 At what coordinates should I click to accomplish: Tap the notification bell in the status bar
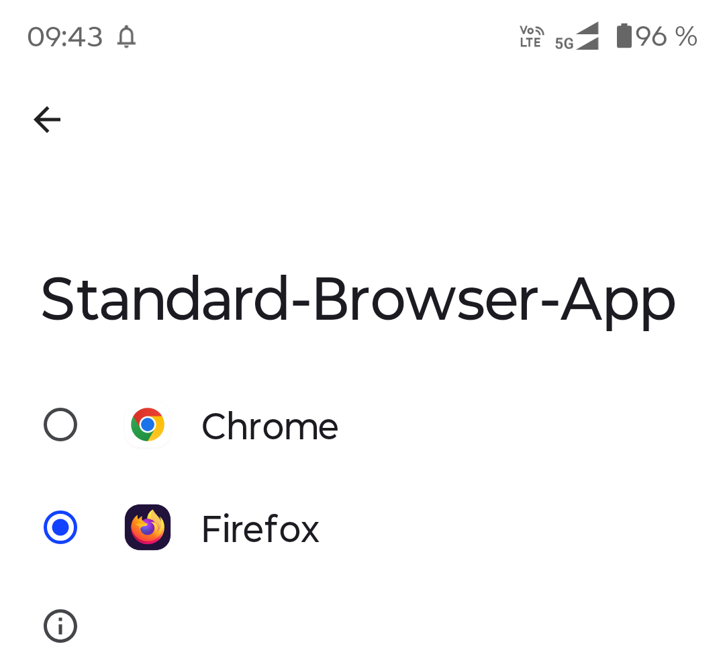(x=128, y=37)
